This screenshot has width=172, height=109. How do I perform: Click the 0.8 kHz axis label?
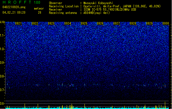pyautogui.click(x=2, y=76)
